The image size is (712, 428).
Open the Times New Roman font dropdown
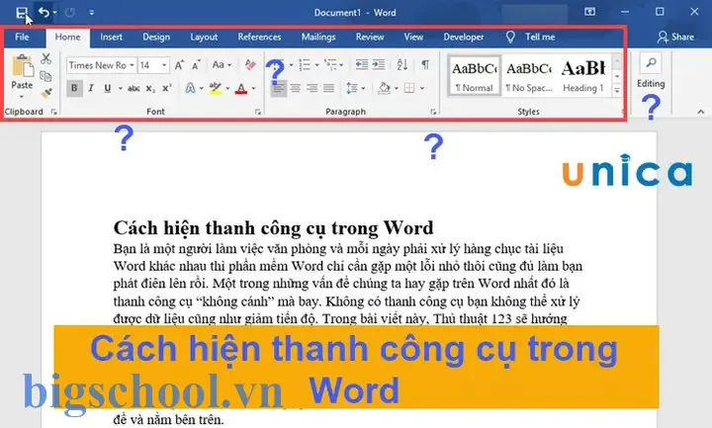click(132, 65)
